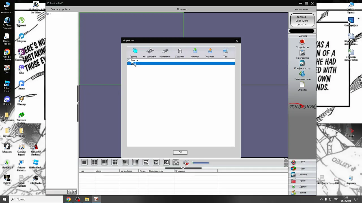Open the Архив section on the right panel
This screenshot has height=203, width=362.
point(303,181)
